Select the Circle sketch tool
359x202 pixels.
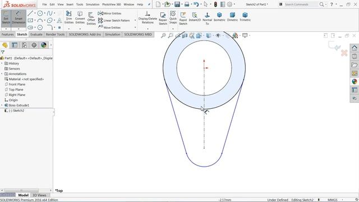coord(40,13)
